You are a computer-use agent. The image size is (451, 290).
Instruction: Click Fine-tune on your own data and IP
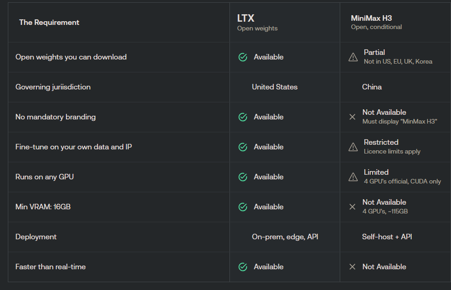click(x=74, y=147)
